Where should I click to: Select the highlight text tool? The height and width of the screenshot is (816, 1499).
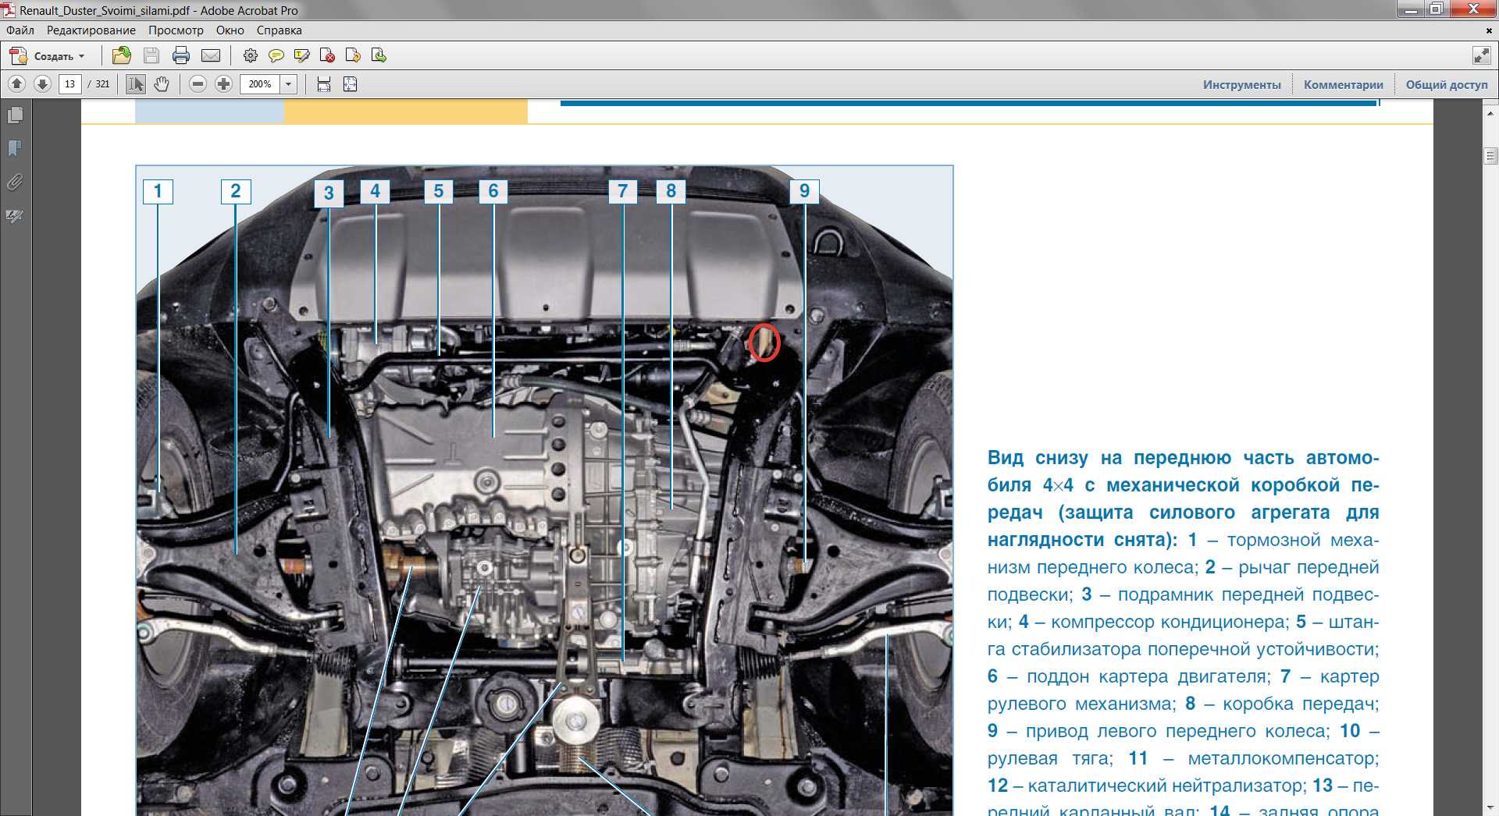301,55
